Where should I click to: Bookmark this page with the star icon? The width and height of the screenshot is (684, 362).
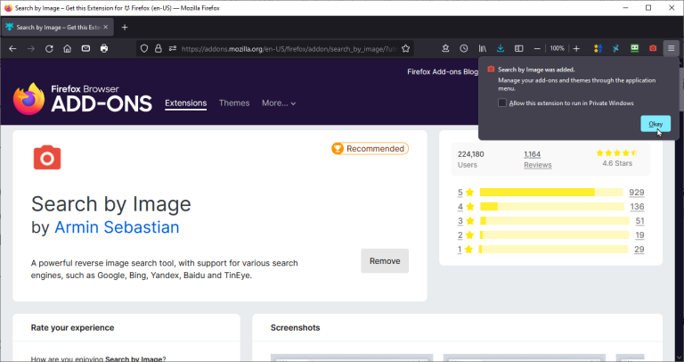406,48
